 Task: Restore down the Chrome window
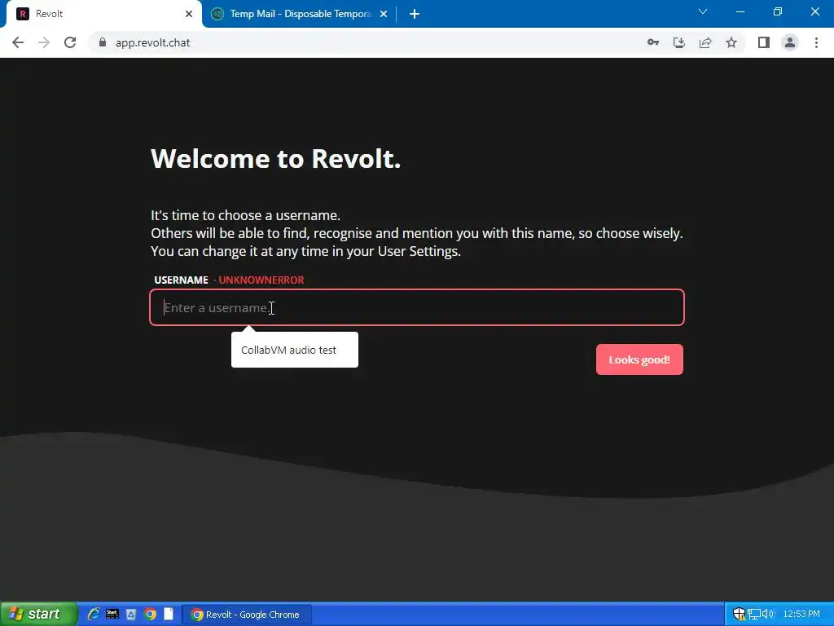pos(778,11)
